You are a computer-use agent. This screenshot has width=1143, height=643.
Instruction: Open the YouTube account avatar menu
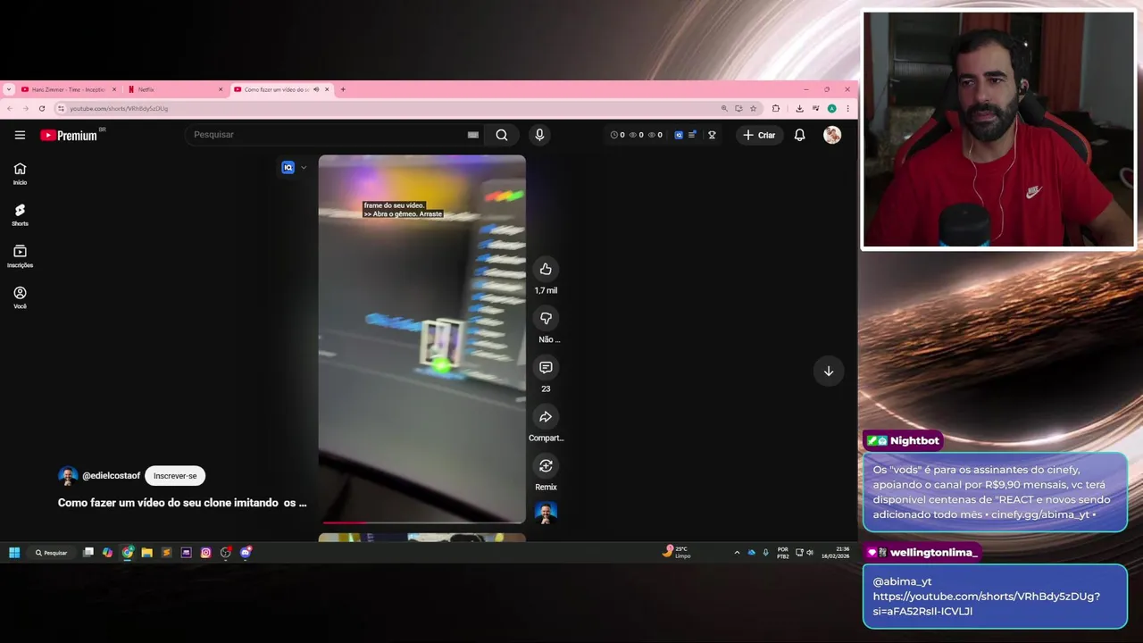point(832,135)
